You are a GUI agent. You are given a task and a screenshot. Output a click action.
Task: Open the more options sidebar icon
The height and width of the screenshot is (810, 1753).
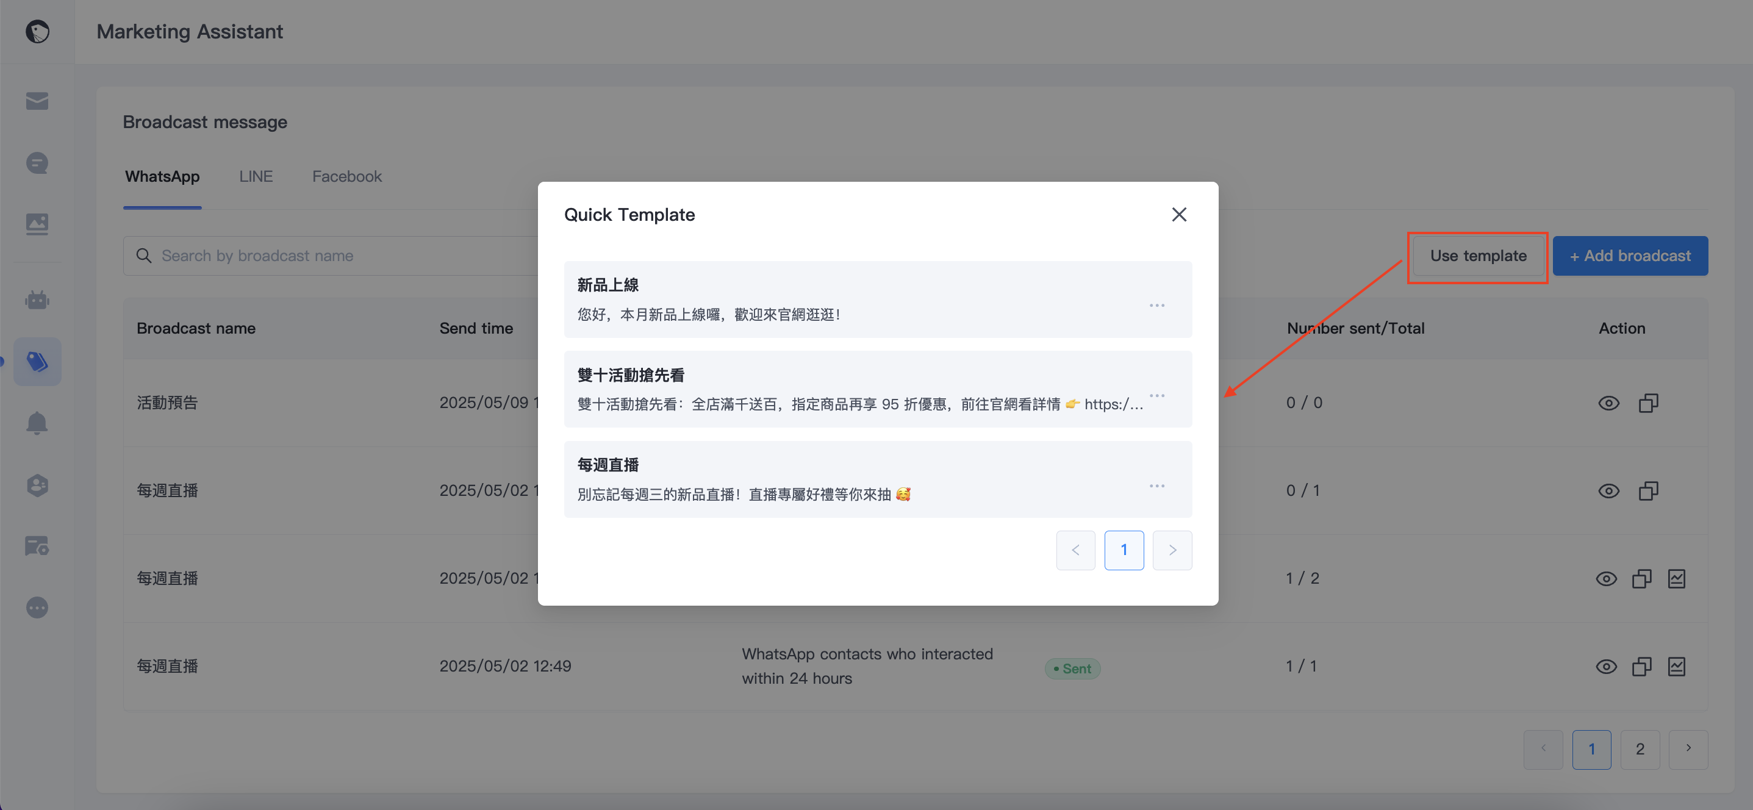tap(37, 607)
